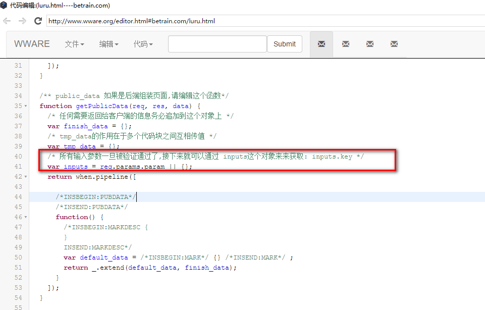The width and height of the screenshot is (485, 310).
Task: Open the 编辑 dropdown menu
Action: tap(109, 44)
